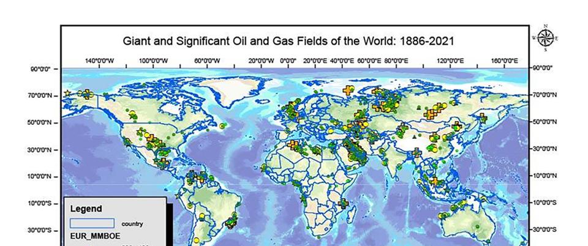588x246 pixels.
Task: Click the map title text
Action: (x=288, y=42)
